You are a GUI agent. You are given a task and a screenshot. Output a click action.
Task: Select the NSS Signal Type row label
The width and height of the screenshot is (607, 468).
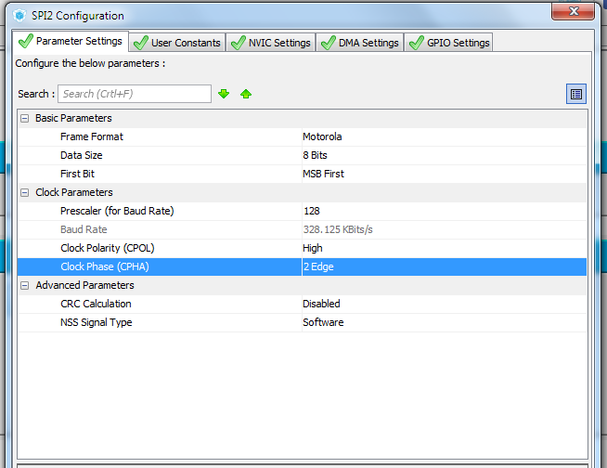coord(96,323)
